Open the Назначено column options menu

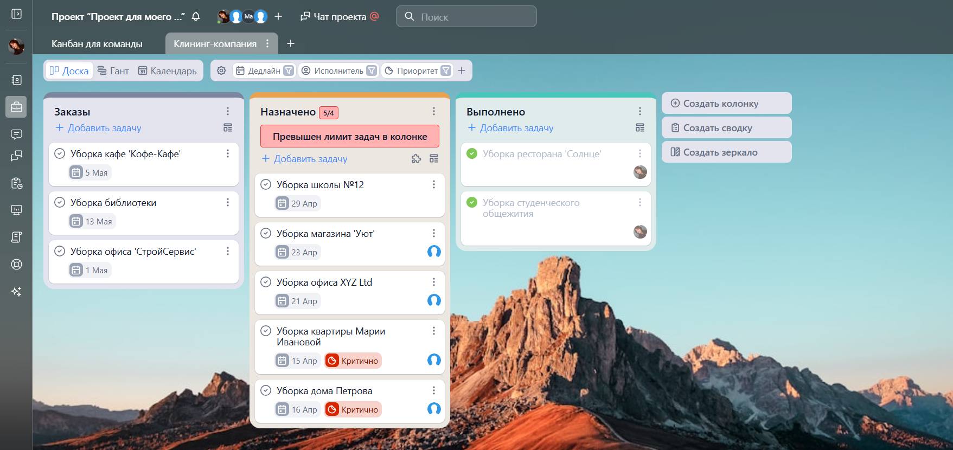[x=433, y=111]
